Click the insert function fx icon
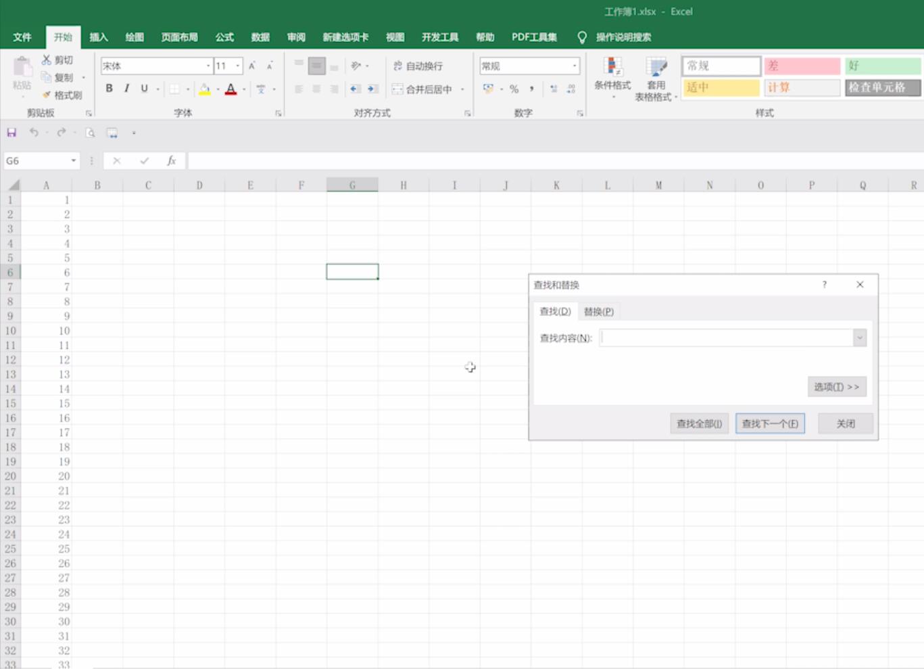Screen dimensions: 924x669 pos(172,160)
